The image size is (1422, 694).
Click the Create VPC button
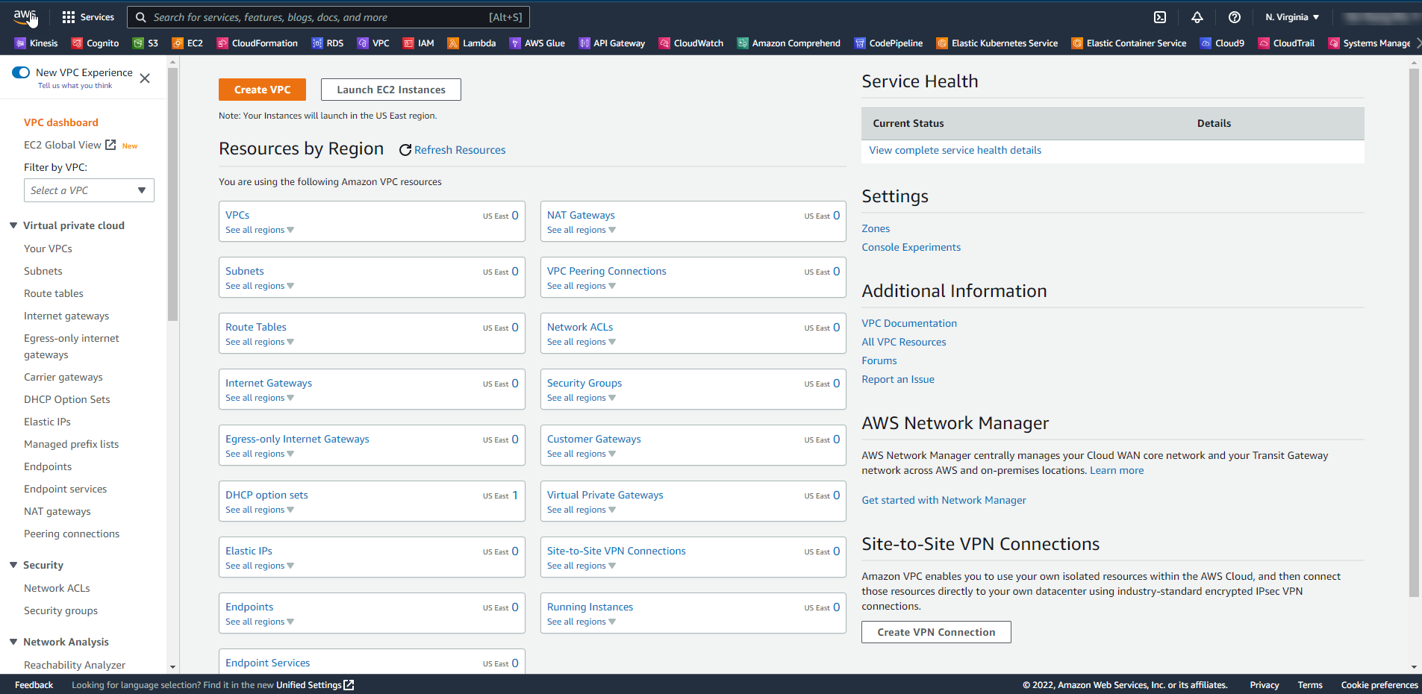[x=262, y=89]
